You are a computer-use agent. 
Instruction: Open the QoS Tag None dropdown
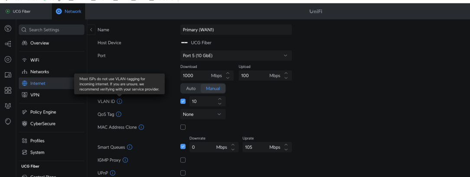pos(203,114)
